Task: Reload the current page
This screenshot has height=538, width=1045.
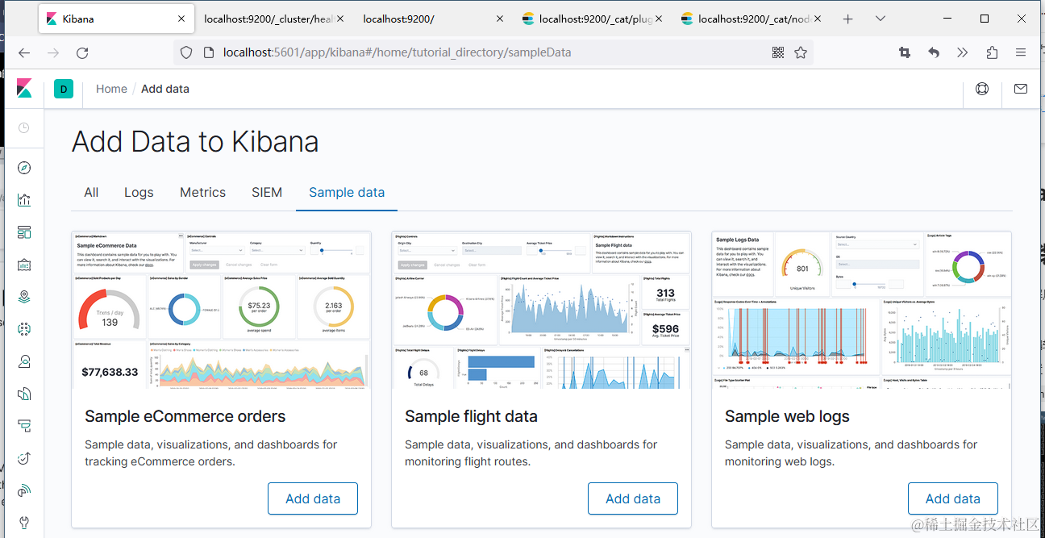Action: [x=82, y=52]
